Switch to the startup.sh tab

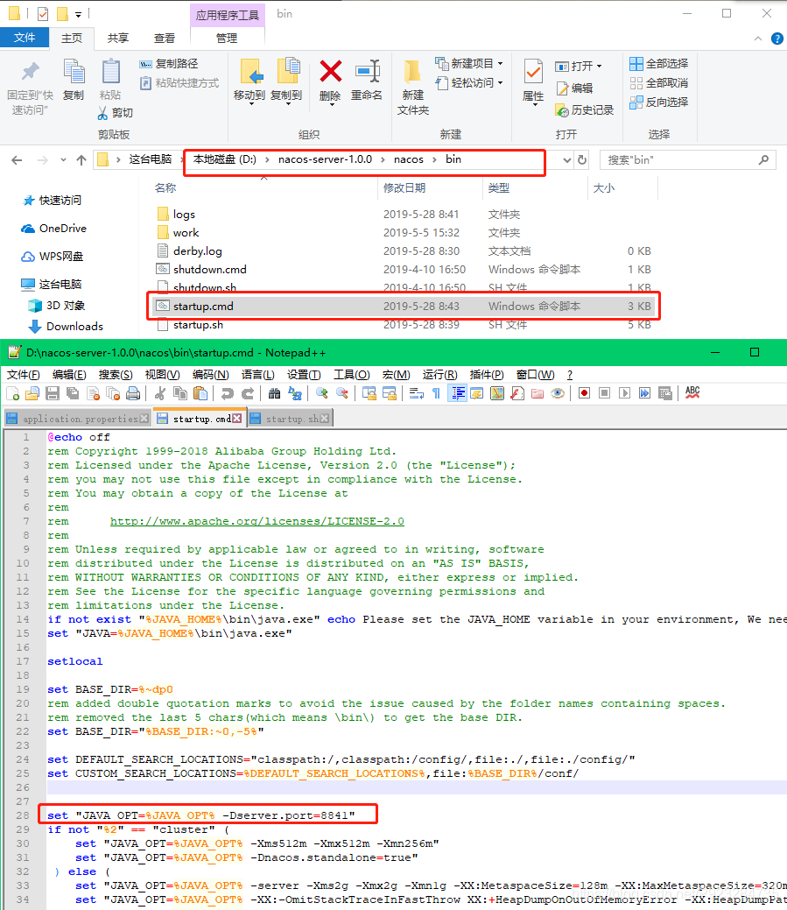pyautogui.click(x=292, y=419)
